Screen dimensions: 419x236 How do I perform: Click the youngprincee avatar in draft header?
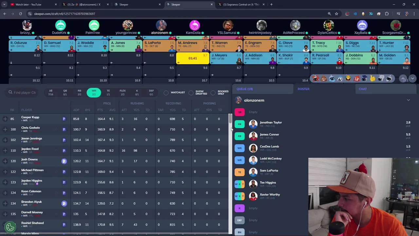[x=128, y=25]
